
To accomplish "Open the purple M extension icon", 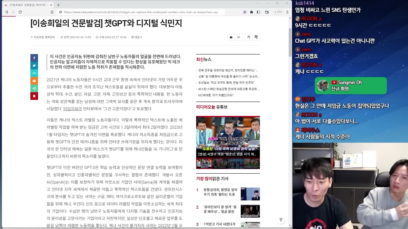I will (x=245, y=12).
